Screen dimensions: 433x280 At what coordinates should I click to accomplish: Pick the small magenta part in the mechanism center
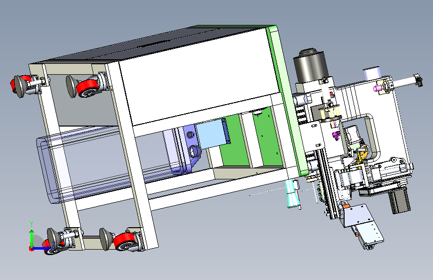[x=336, y=136]
